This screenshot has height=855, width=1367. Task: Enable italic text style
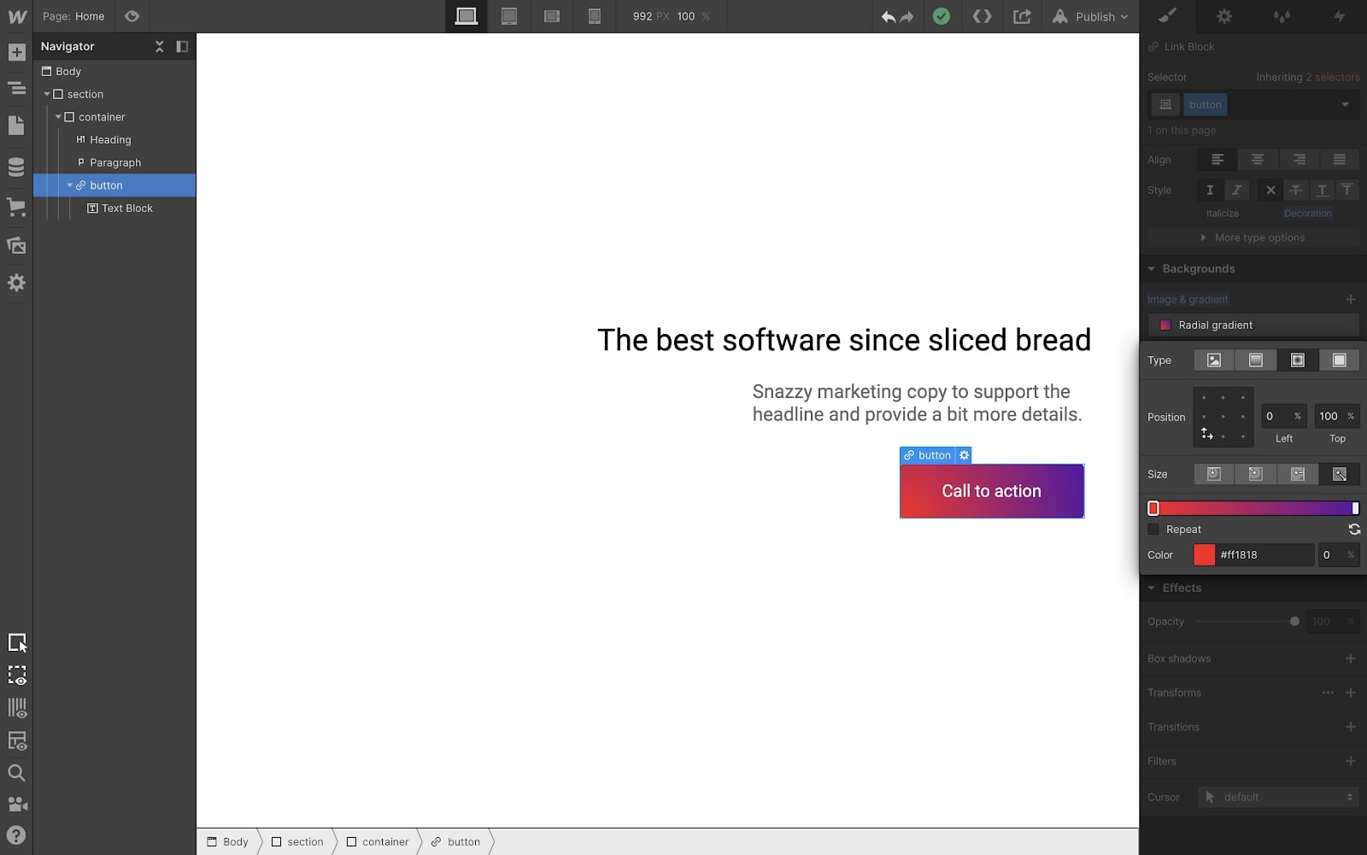pos(1236,190)
